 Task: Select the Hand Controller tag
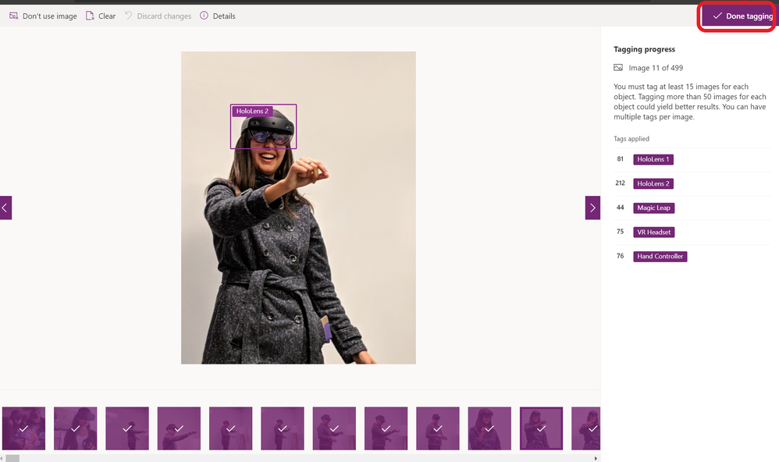(660, 256)
